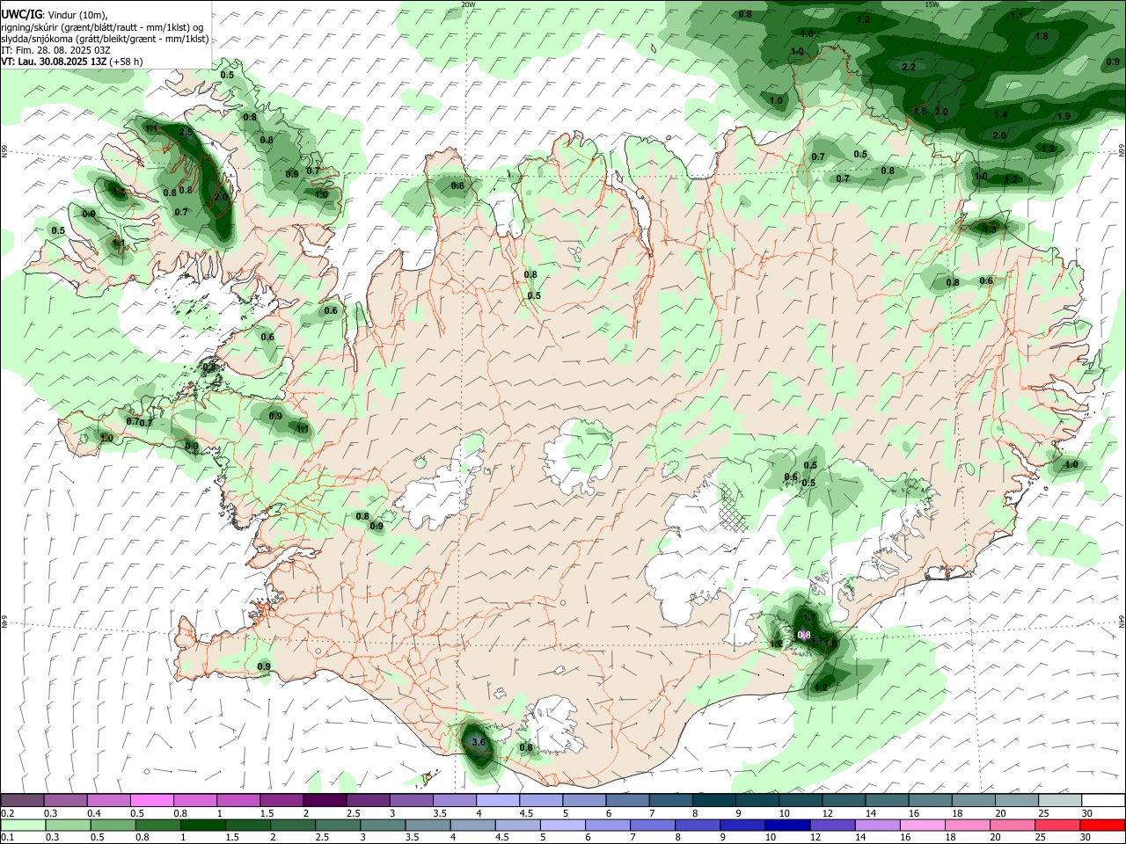
Task: Click the 2.2 precipitation value northeast of Iceland
Action: click(x=909, y=68)
